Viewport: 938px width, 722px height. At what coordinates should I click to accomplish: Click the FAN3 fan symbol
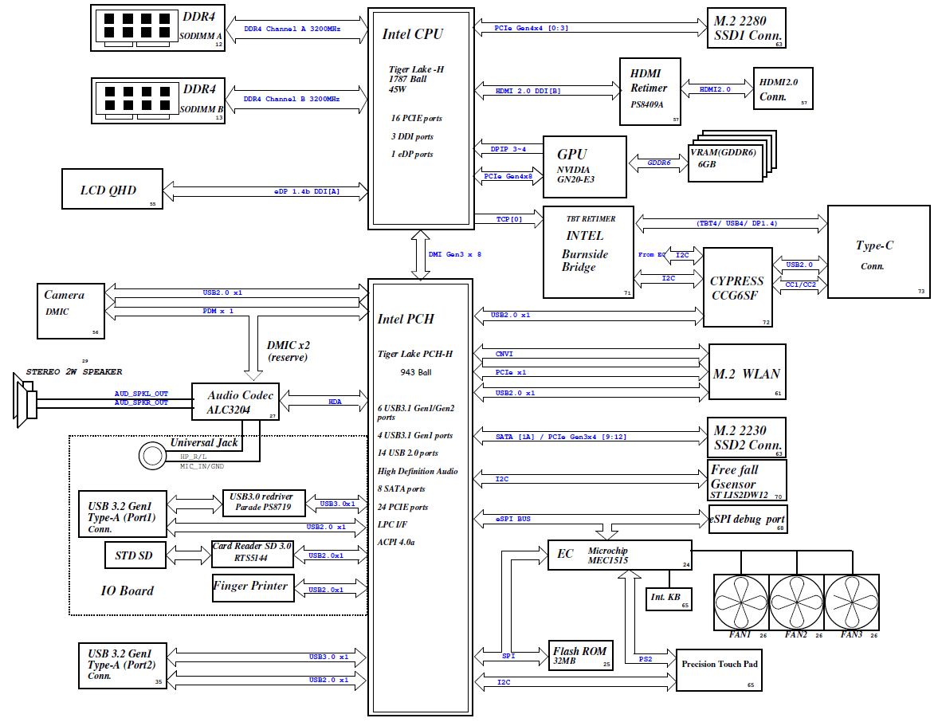852,602
